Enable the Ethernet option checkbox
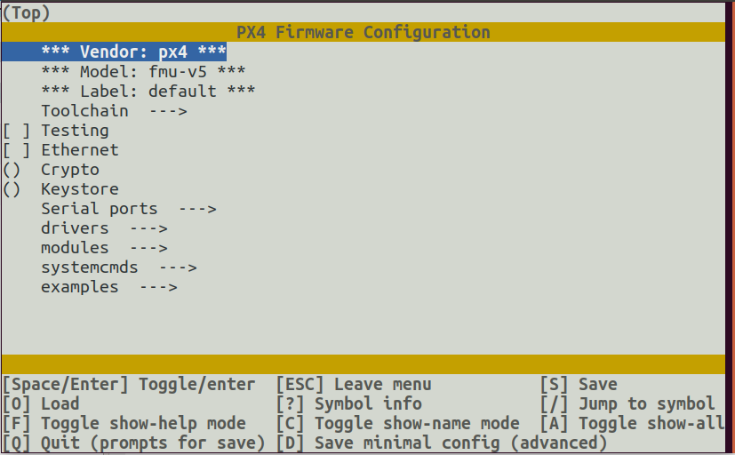735x455 pixels. pyautogui.click(x=16, y=150)
